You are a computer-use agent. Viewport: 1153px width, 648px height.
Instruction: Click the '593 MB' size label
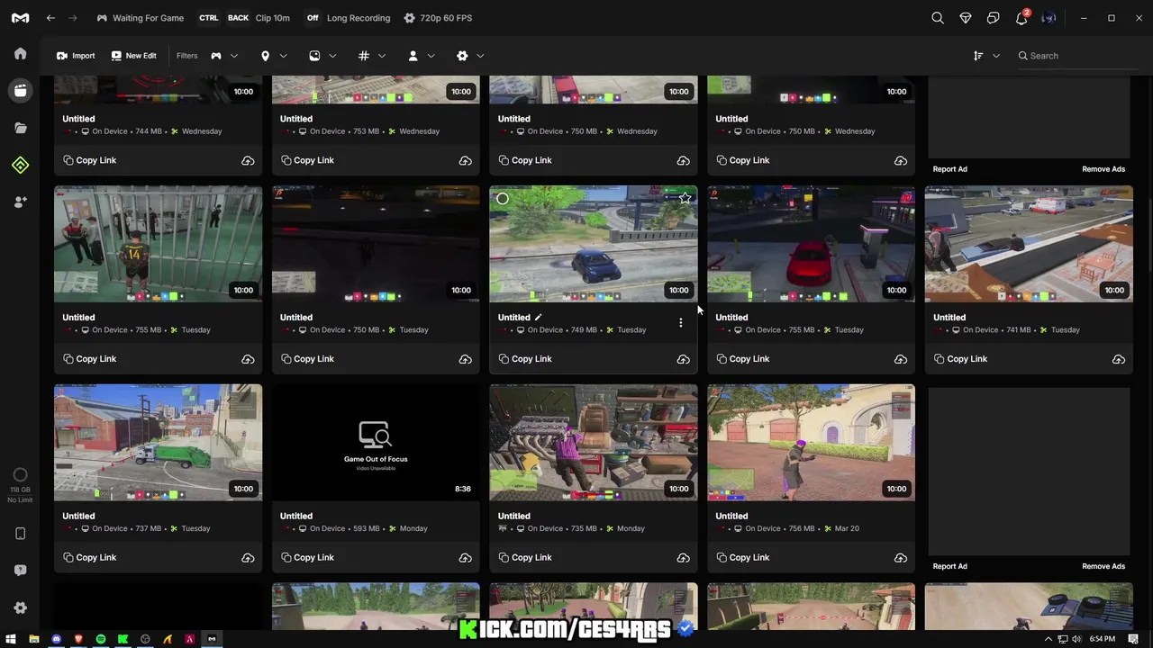(367, 528)
